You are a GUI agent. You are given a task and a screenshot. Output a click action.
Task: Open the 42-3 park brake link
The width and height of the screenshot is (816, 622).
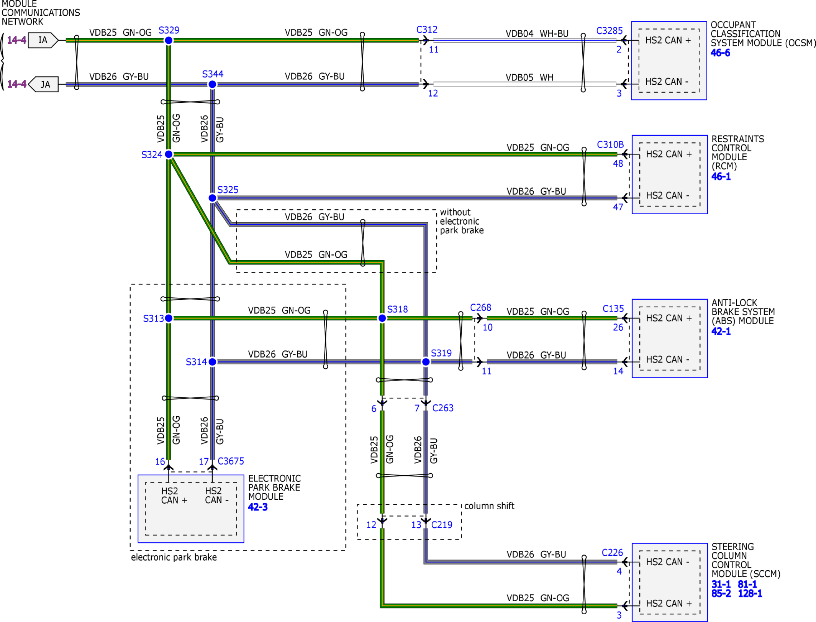point(257,507)
